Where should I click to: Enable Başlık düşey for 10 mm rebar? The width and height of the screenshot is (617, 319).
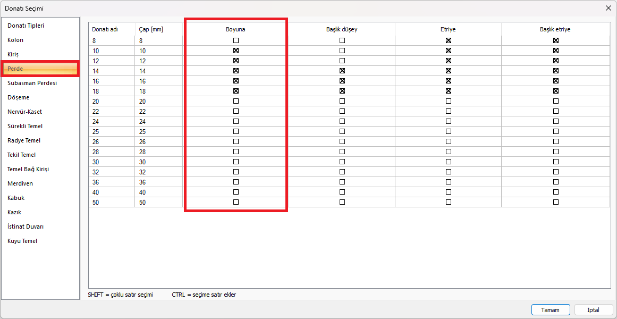[342, 51]
